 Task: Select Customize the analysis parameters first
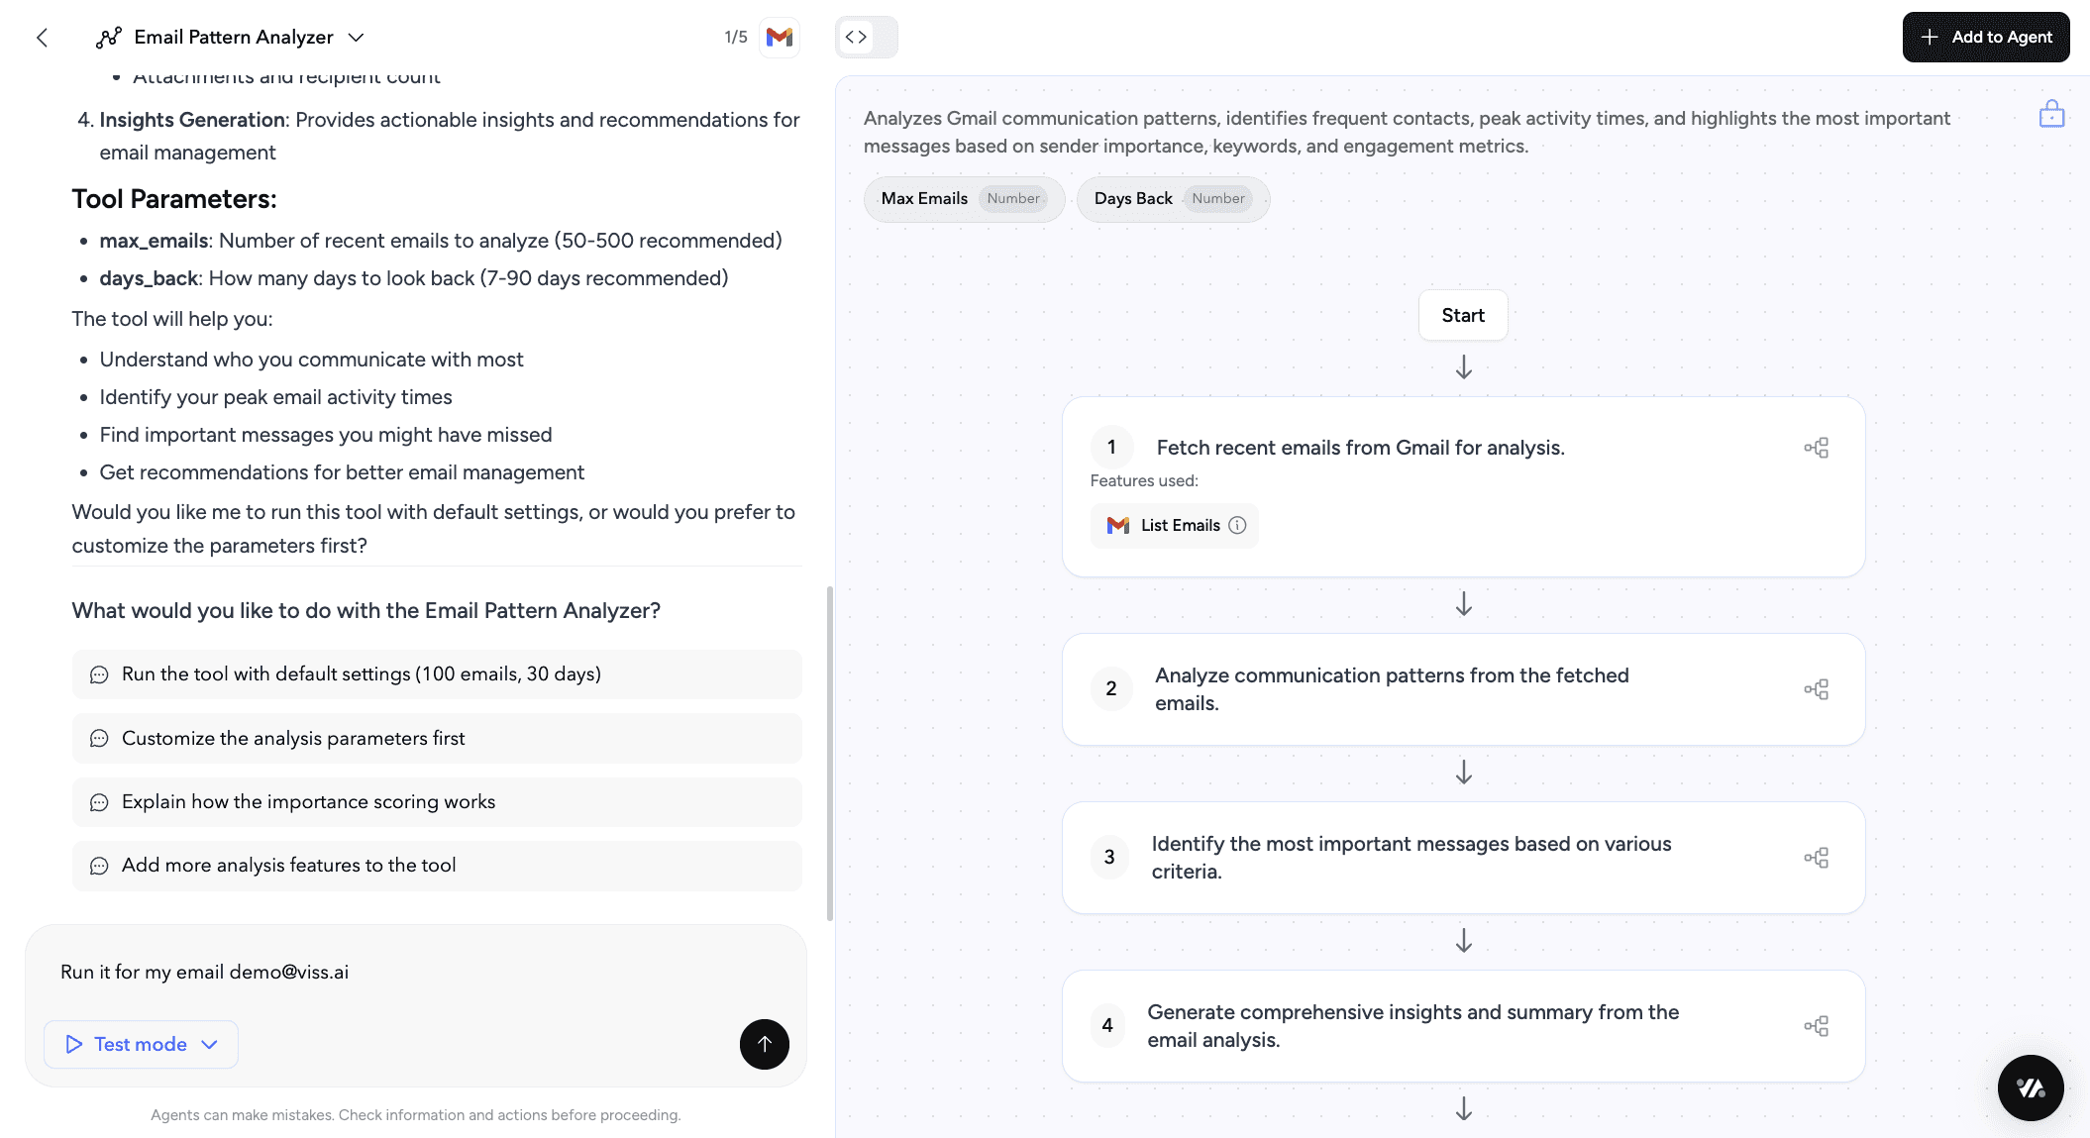click(x=437, y=738)
